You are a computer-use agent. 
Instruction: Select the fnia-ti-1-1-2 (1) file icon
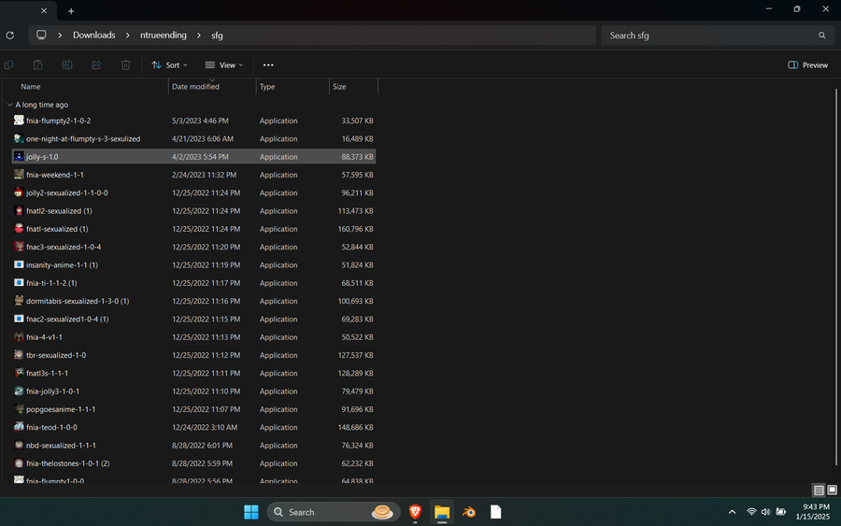19,282
